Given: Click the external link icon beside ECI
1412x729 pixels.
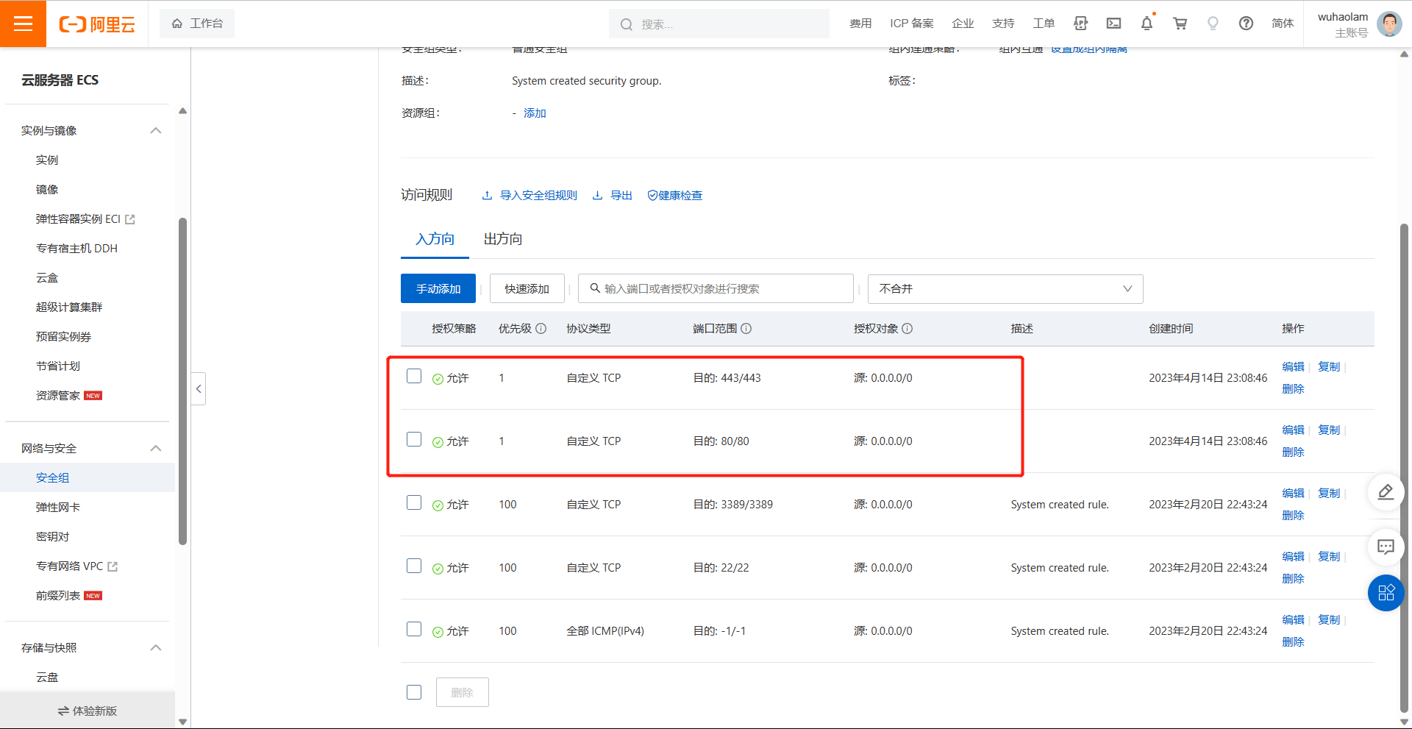Looking at the screenshot, I should click(130, 219).
